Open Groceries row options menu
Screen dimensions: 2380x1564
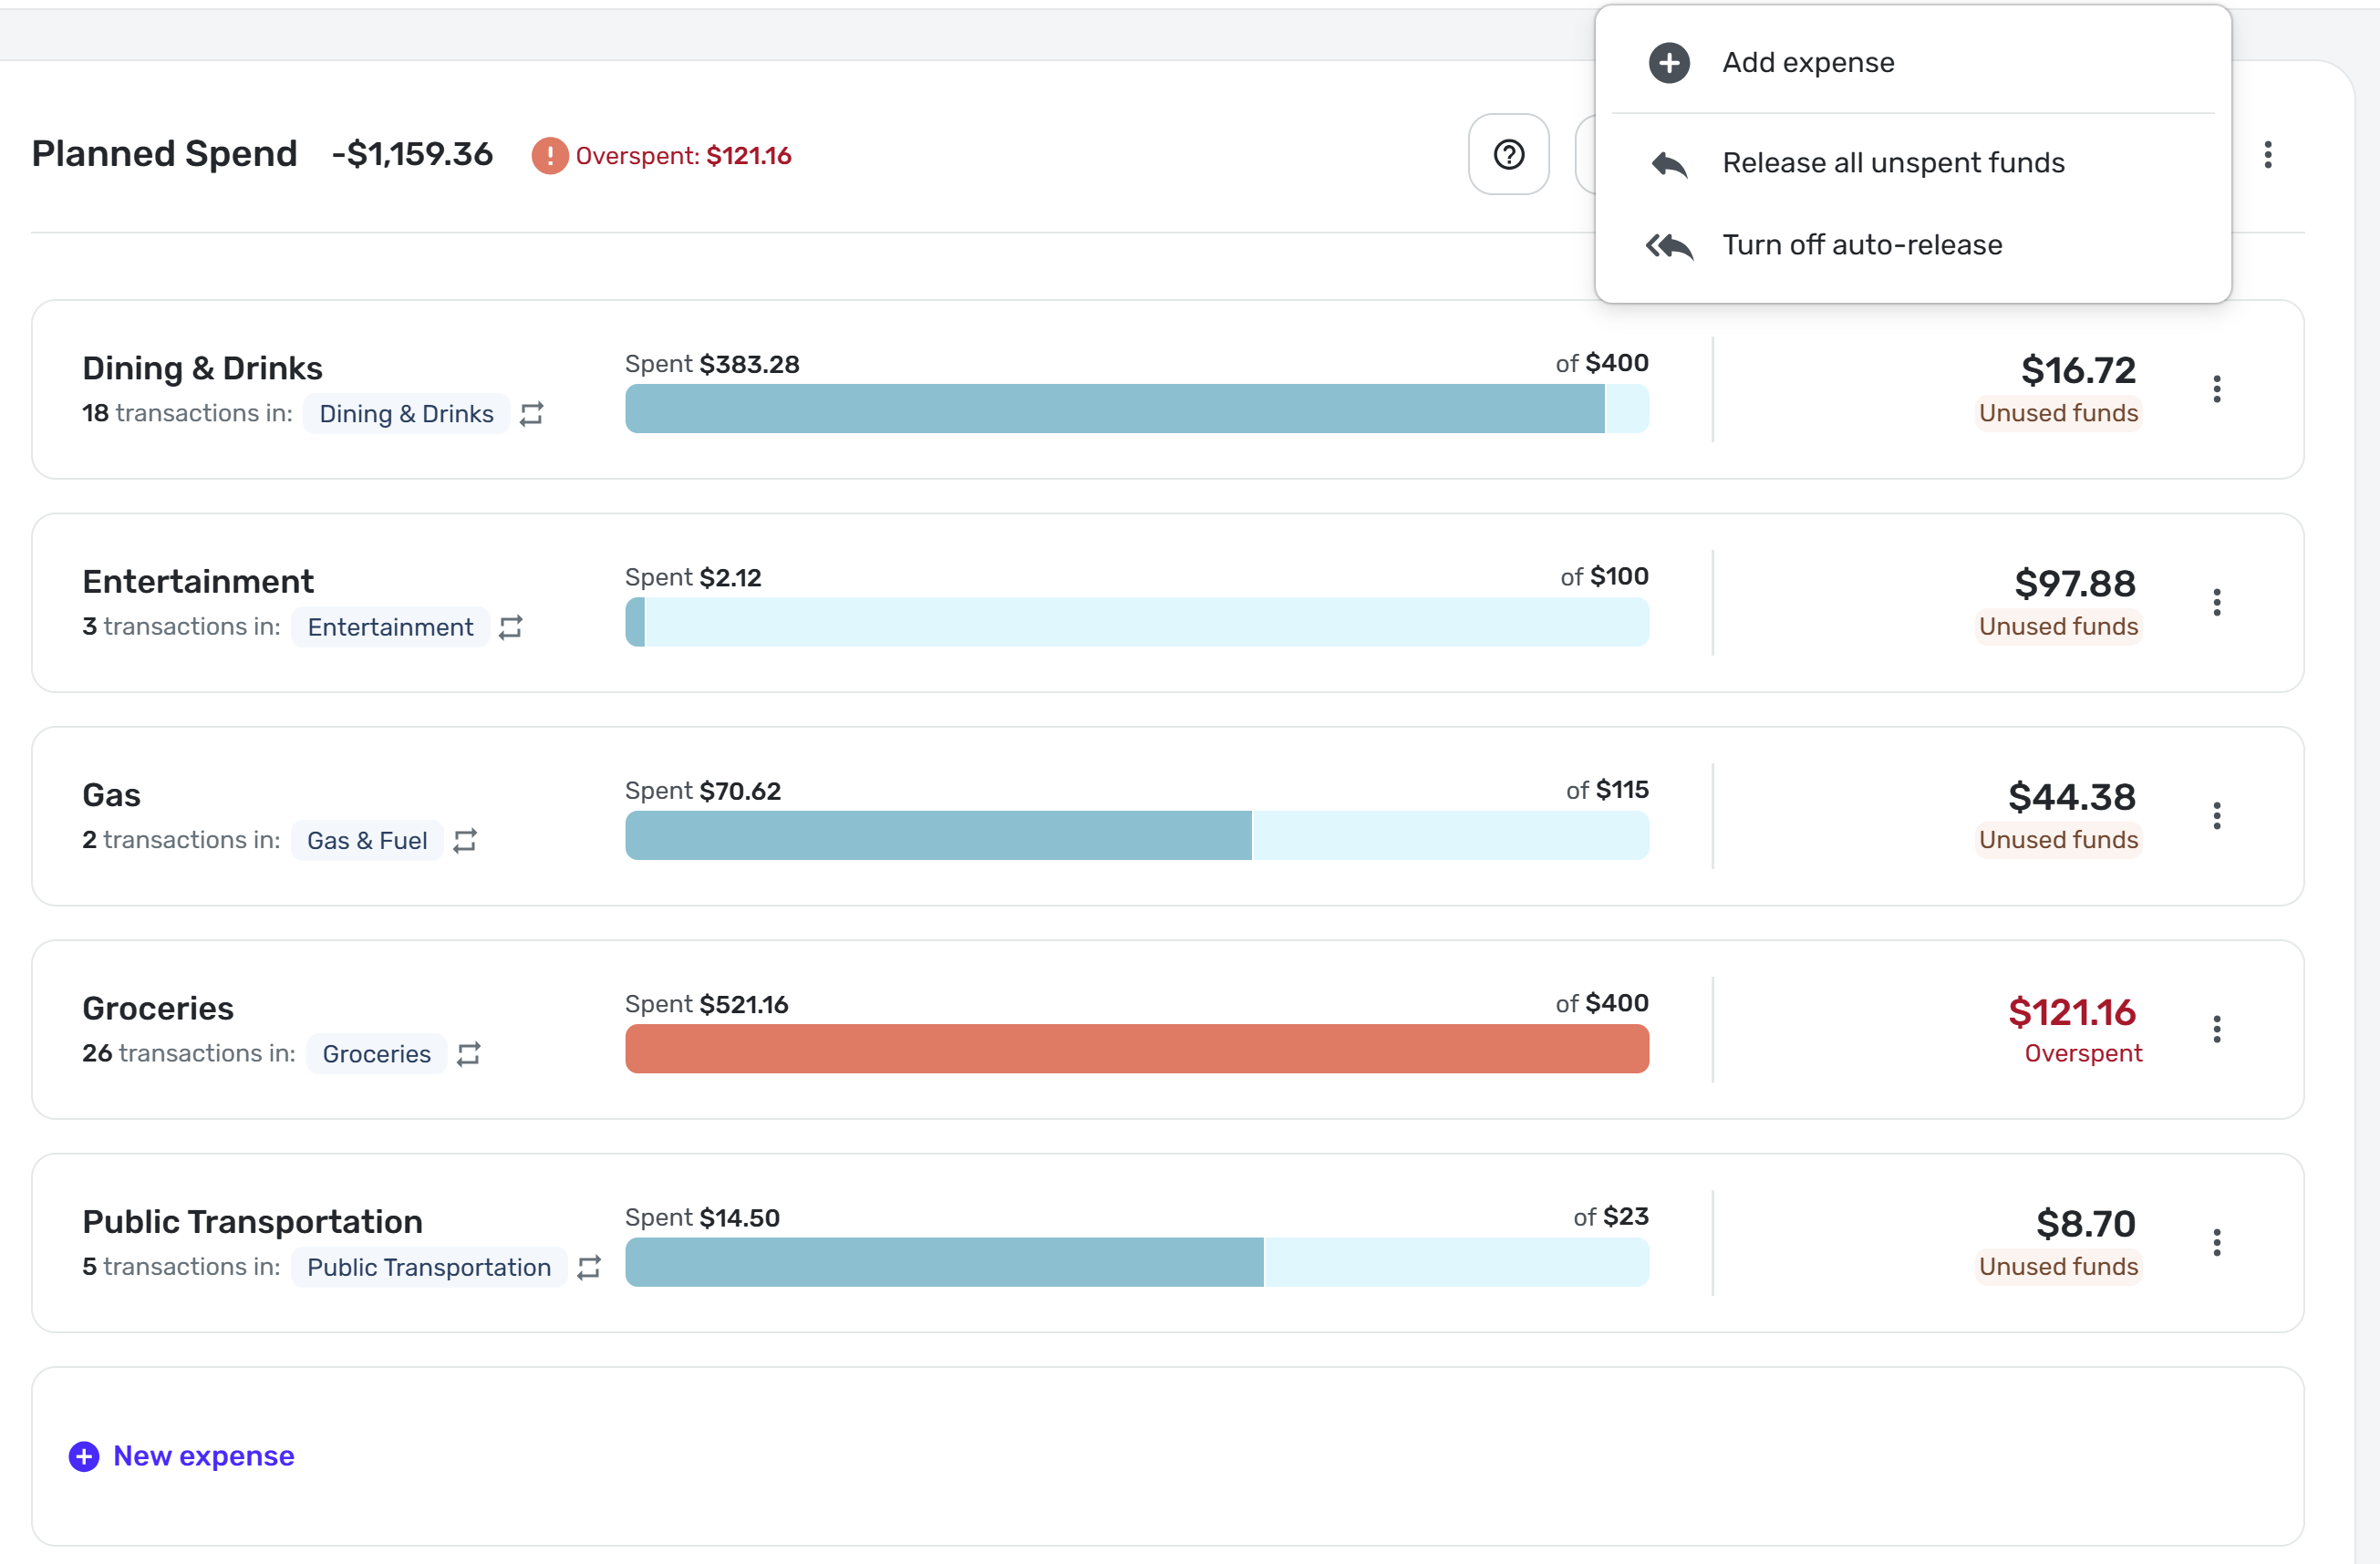click(2216, 1029)
